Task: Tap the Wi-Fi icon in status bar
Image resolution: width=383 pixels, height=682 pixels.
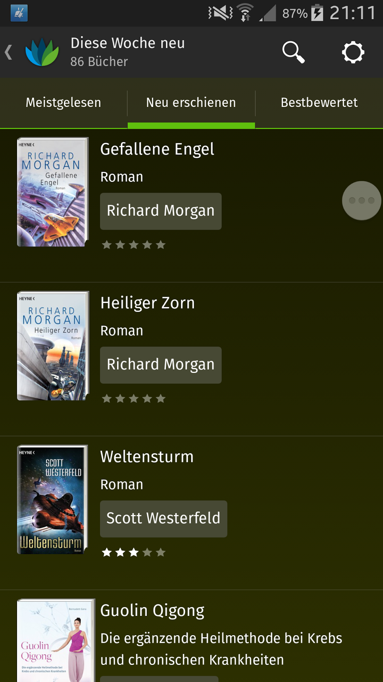Action: tap(245, 13)
